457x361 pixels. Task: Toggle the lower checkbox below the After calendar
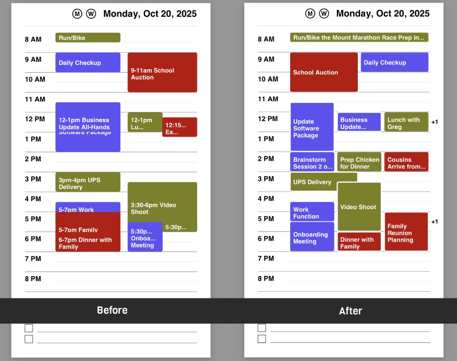[x=262, y=339]
